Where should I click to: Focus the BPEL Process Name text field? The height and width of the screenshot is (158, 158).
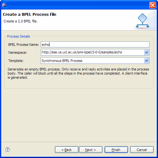[x=95, y=45]
